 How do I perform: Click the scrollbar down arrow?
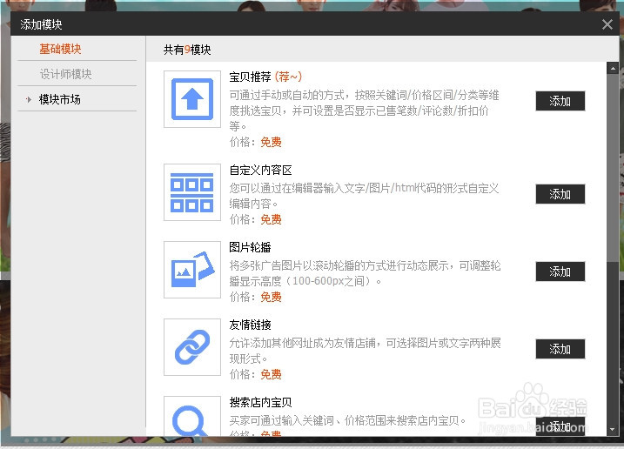(x=613, y=430)
